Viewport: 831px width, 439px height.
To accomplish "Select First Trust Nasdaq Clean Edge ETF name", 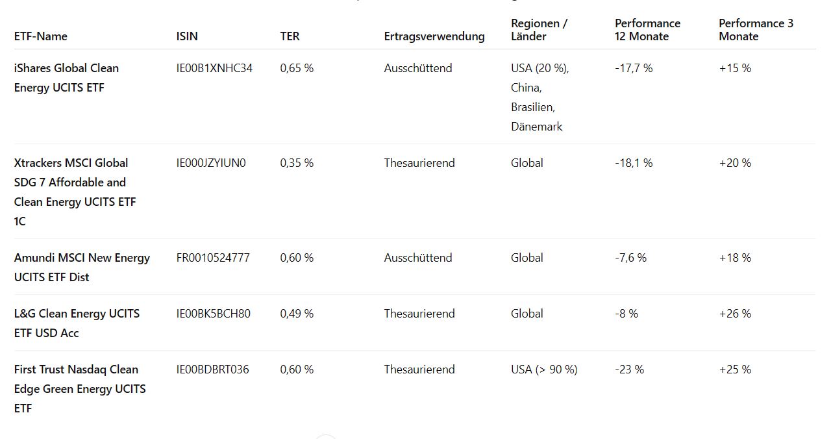I will (80, 388).
